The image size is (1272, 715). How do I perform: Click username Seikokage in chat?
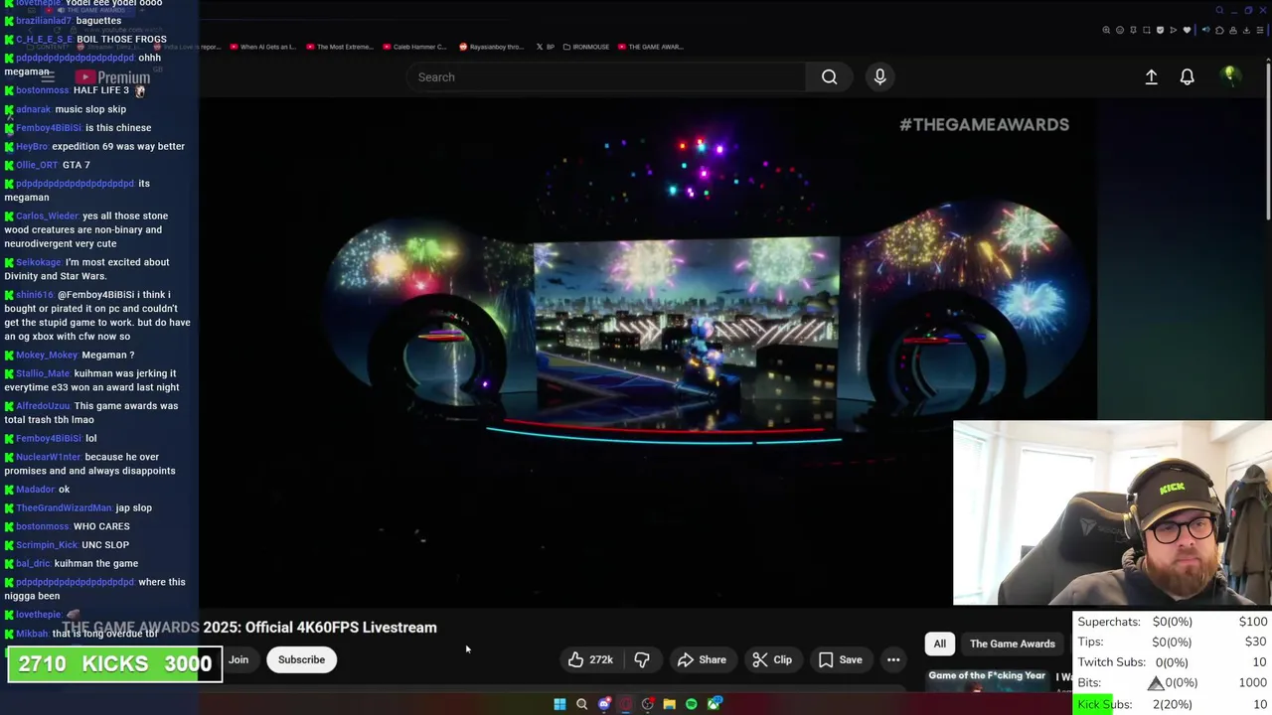click(x=39, y=262)
